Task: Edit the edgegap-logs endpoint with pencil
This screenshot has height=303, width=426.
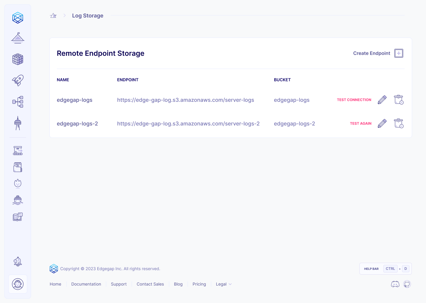Action: click(382, 100)
